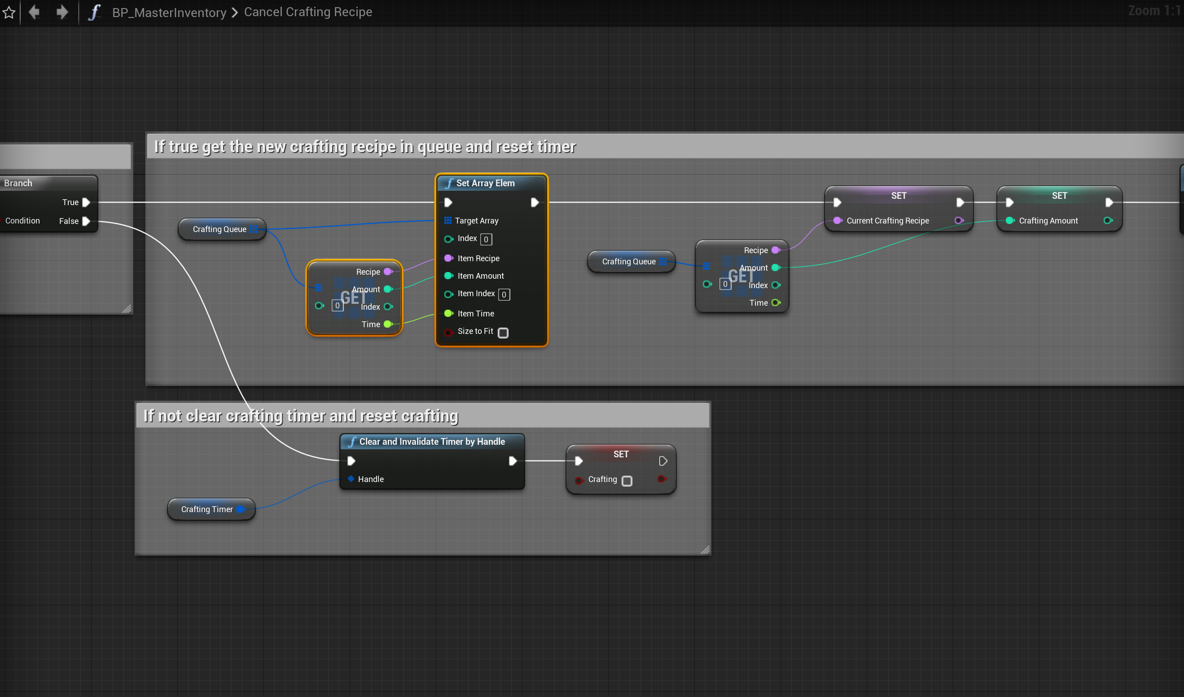This screenshot has width=1184, height=697.
Task: Click the Index value field on Set Array Elem
Action: [486, 240]
